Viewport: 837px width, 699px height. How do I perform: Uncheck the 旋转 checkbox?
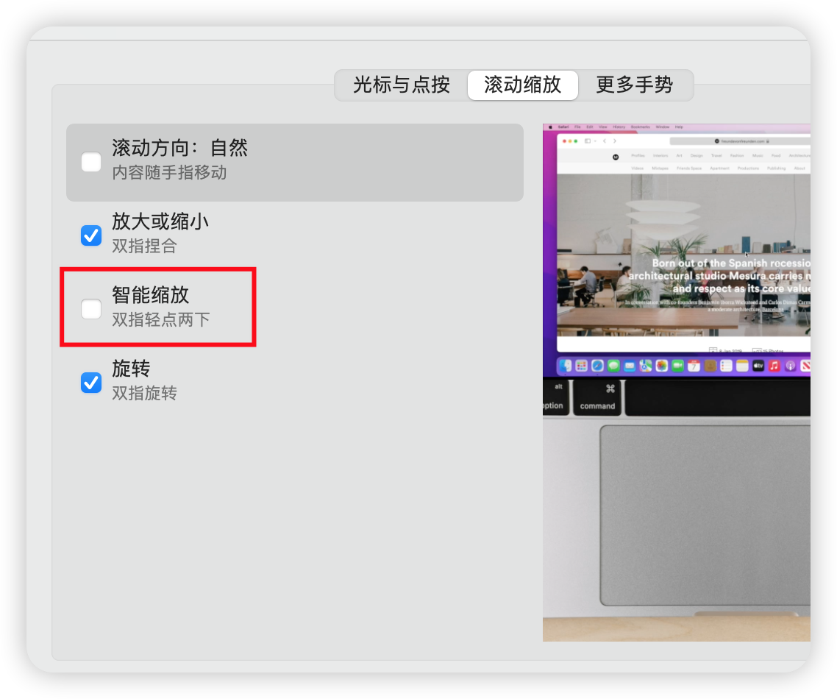pos(91,383)
